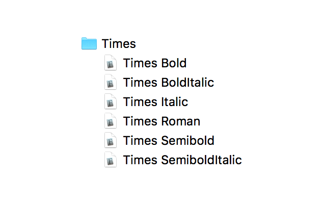Select the Times folder name label

click(x=119, y=44)
